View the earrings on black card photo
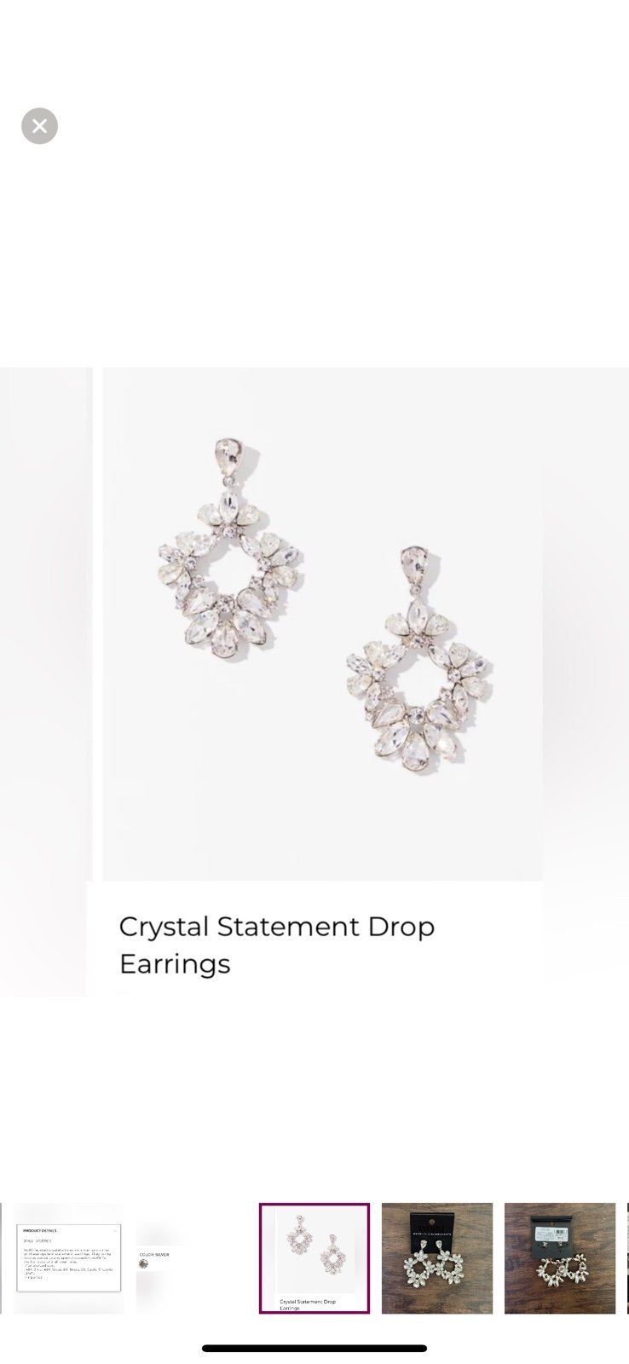Image resolution: width=629 pixels, height=1364 pixels. [x=437, y=1257]
